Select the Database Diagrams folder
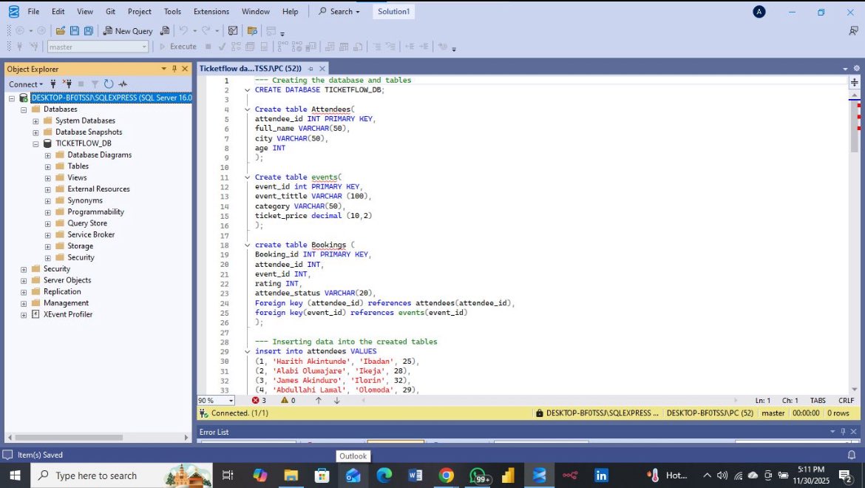The width and height of the screenshot is (865, 488). coord(99,155)
